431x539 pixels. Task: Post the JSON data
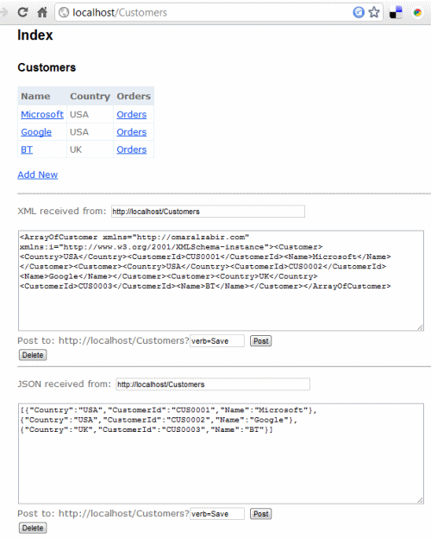point(261,514)
